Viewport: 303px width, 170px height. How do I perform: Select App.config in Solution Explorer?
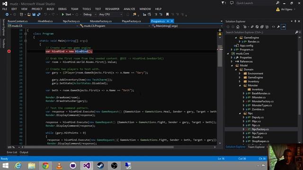(x=246, y=46)
